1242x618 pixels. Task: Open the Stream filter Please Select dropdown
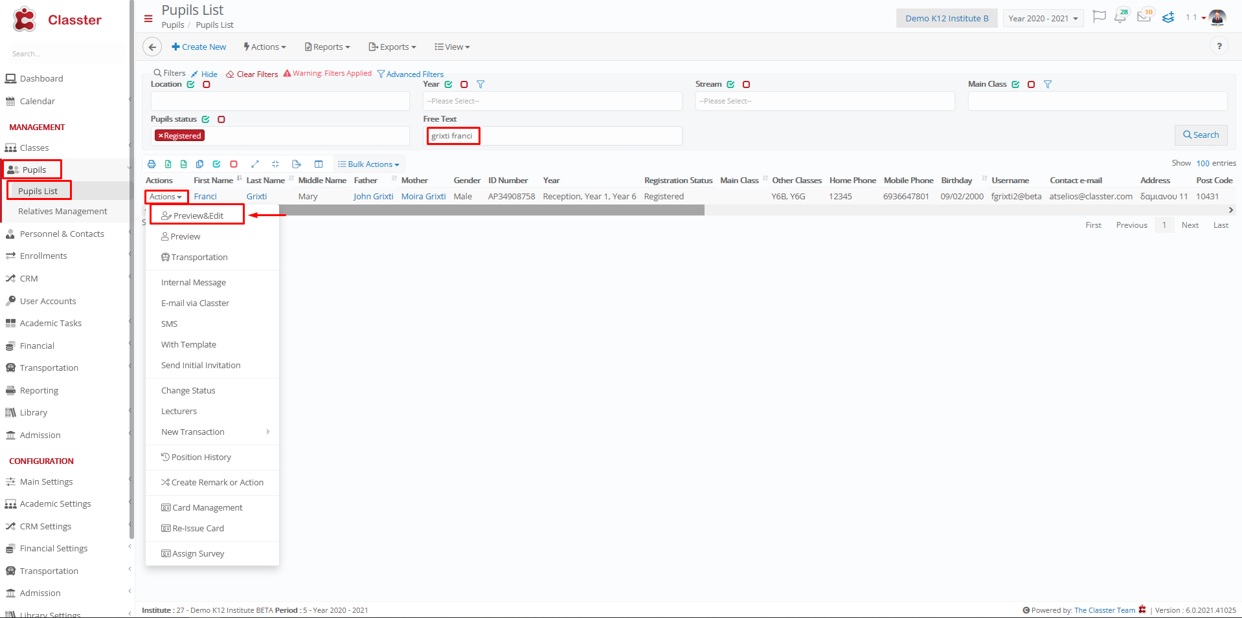825,101
